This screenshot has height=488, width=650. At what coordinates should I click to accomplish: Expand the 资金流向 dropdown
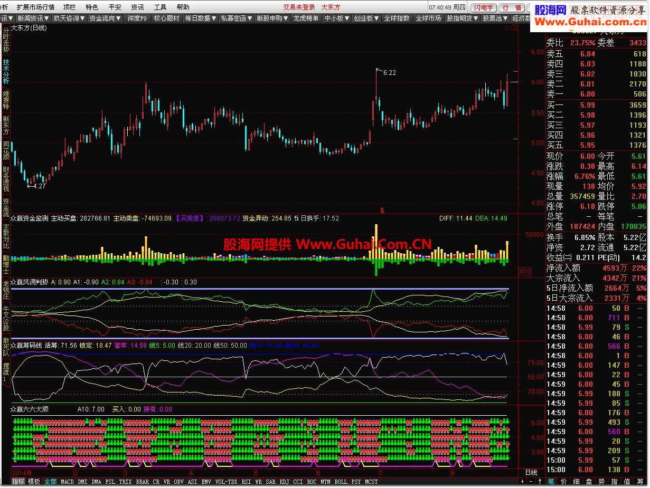coord(105,18)
